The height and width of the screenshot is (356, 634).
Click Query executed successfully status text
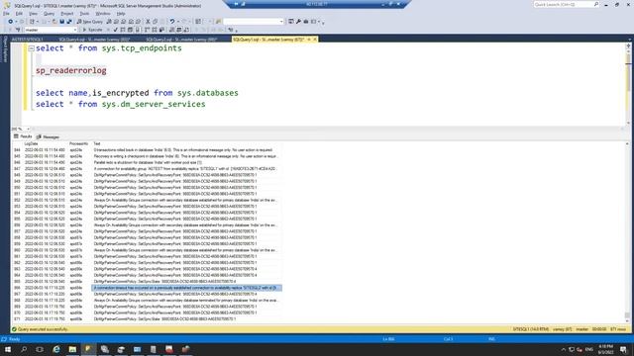[x=43, y=329]
